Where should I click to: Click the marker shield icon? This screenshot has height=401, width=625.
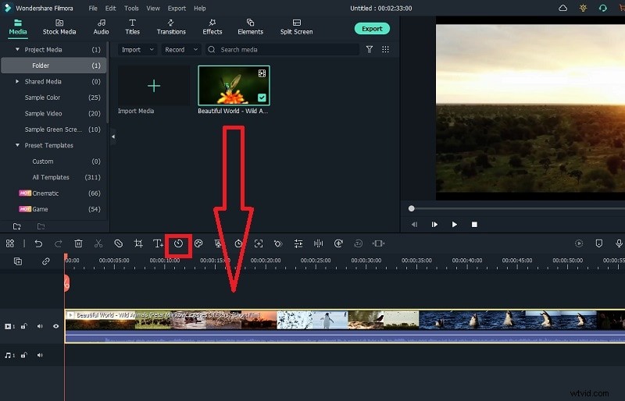point(598,243)
